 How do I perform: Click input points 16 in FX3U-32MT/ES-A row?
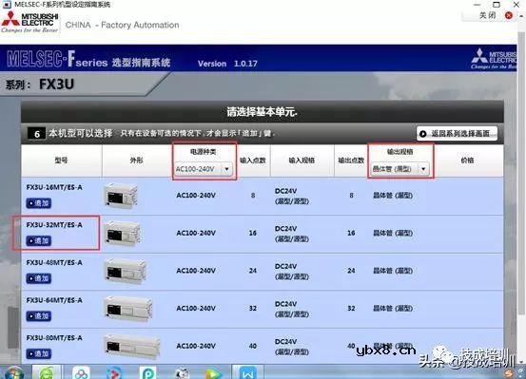pyautogui.click(x=253, y=233)
